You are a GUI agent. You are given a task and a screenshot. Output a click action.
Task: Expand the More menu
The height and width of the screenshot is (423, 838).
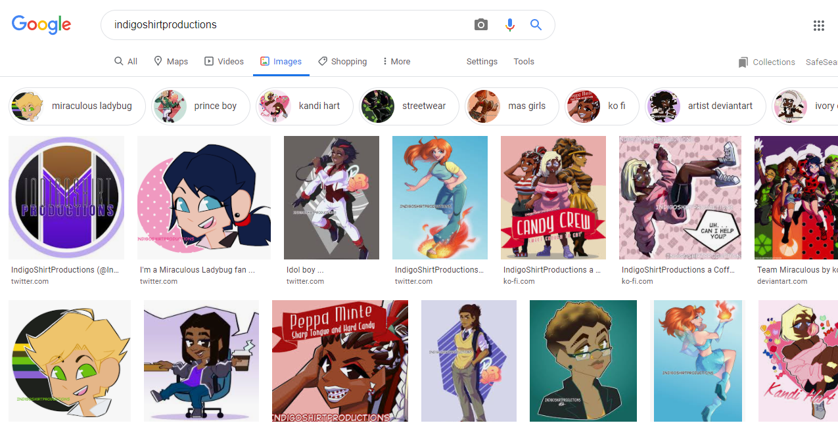396,62
